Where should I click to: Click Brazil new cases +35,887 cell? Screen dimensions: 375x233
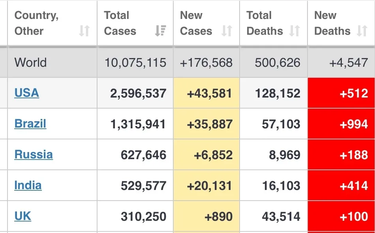click(x=206, y=124)
